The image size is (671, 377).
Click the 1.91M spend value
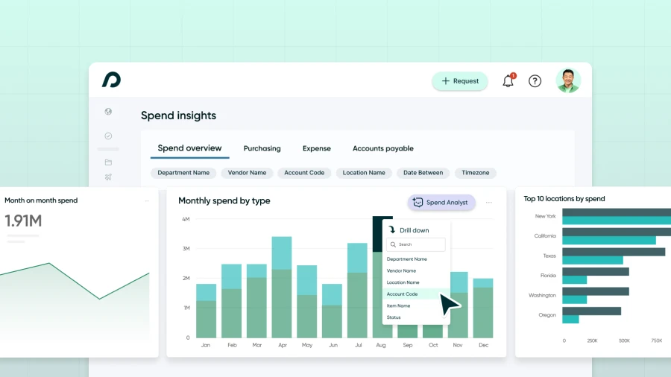(23, 221)
